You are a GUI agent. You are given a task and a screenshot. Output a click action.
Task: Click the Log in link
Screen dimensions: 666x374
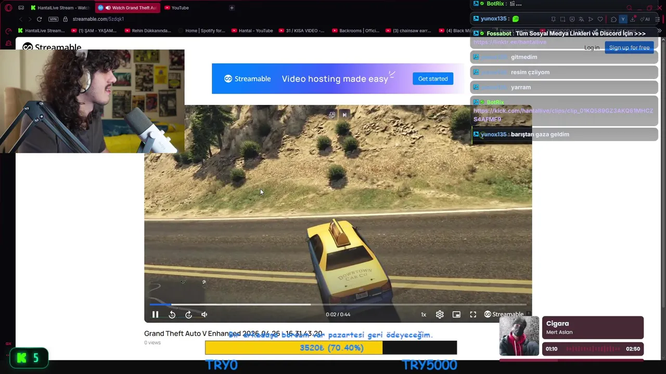click(x=592, y=48)
